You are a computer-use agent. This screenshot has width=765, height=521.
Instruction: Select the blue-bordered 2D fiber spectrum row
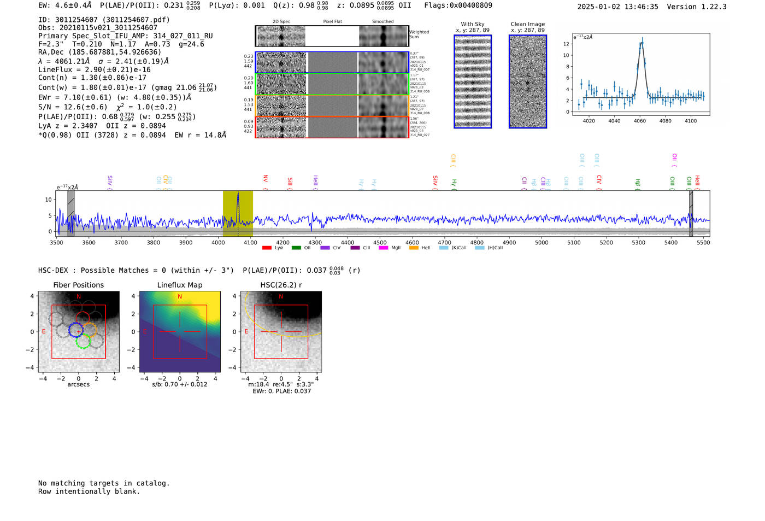click(332, 62)
